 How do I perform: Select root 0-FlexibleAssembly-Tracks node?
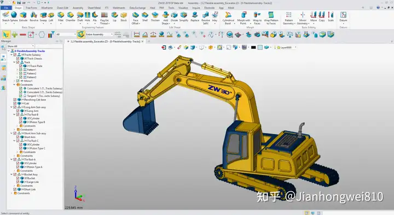tap(30, 51)
